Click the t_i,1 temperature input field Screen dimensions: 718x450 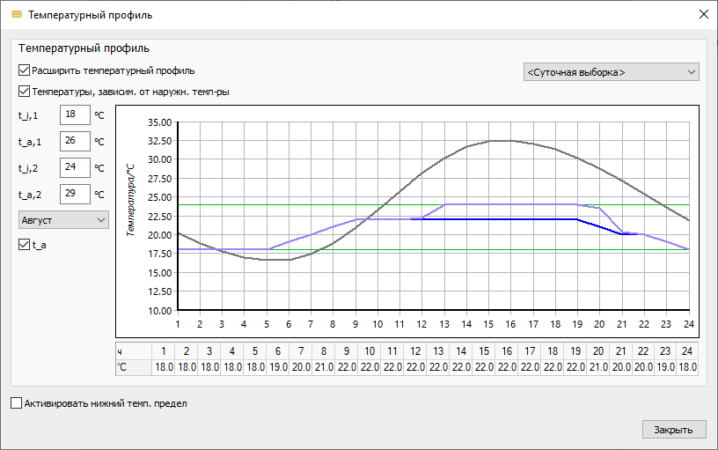[x=75, y=114]
